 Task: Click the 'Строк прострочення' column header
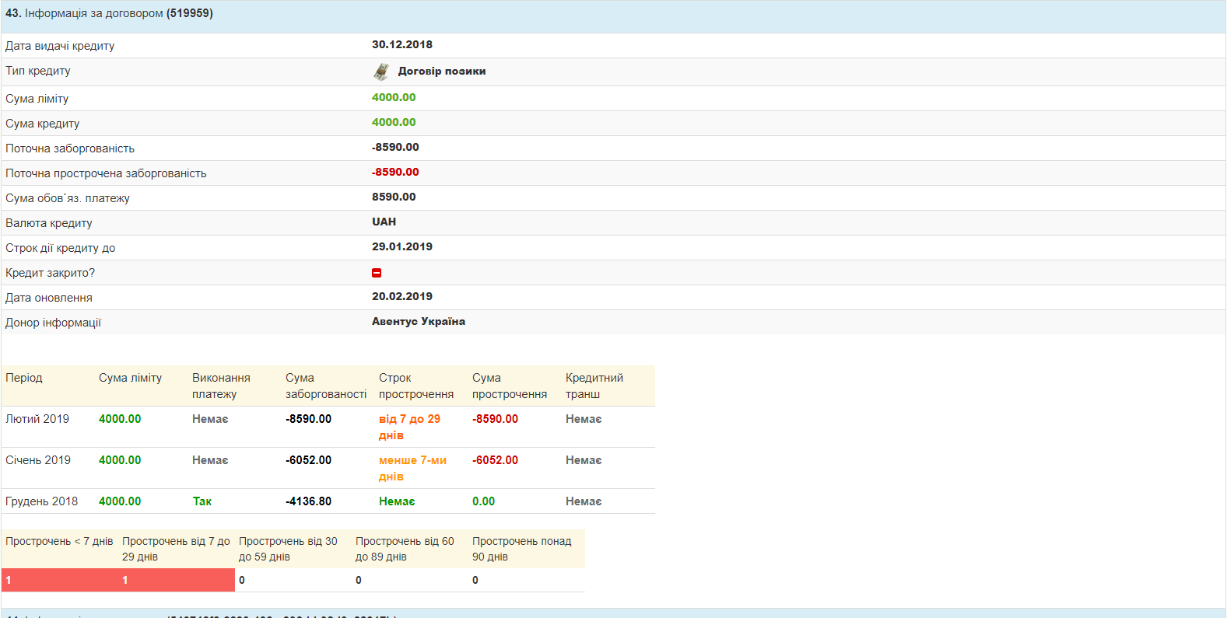[416, 386]
